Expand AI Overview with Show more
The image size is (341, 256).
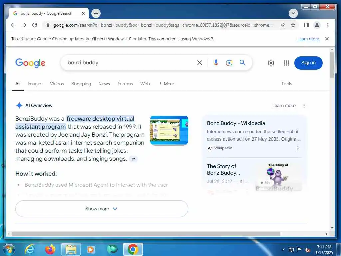coord(102,209)
